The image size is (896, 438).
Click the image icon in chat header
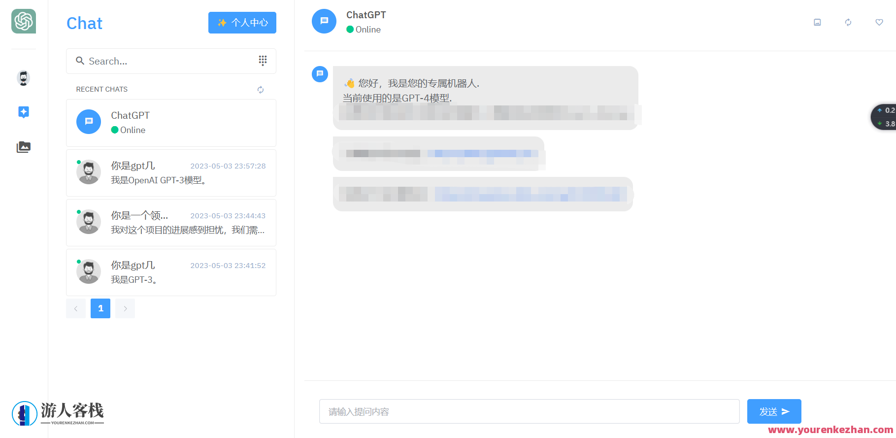(817, 22)
